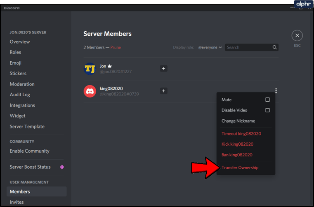
Task: Open Roles settings in sidebar
Action: (x=15, y=52)
